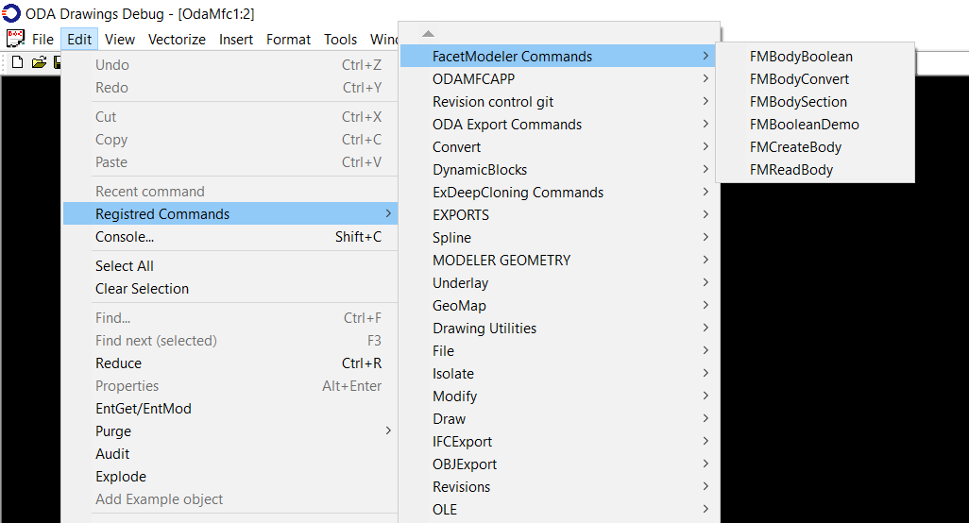Screen dimensions: 969x523
Task: Choose Select All in Edit menu
Action: [229, 265]
